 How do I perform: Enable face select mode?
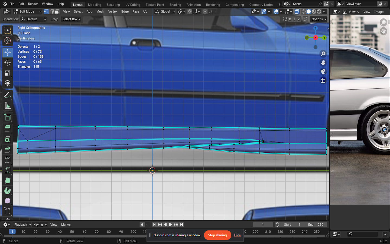coord(57,12)
